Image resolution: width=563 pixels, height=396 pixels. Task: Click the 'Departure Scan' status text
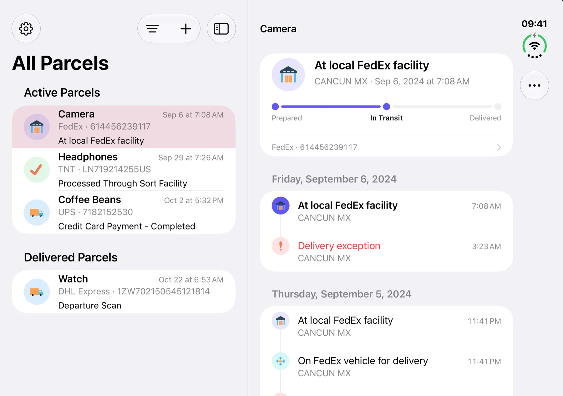(90, 306)
